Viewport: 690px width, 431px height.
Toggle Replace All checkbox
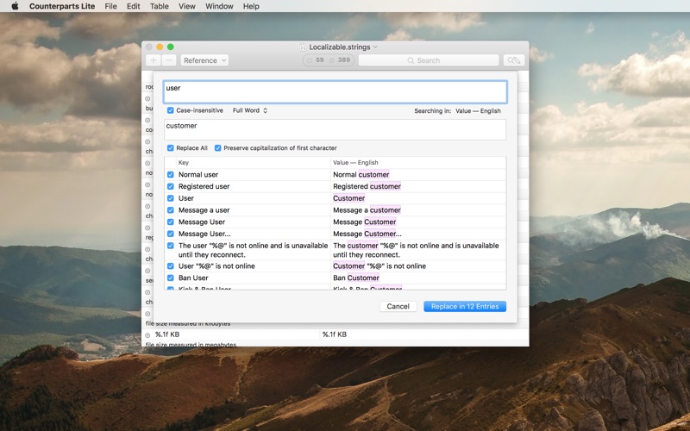point(170,147)
